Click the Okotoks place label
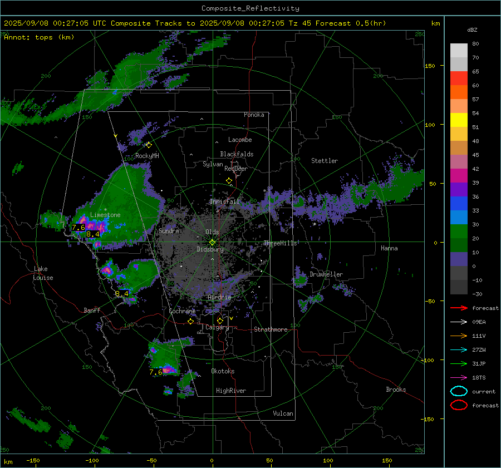 click(x=223, y=371)
